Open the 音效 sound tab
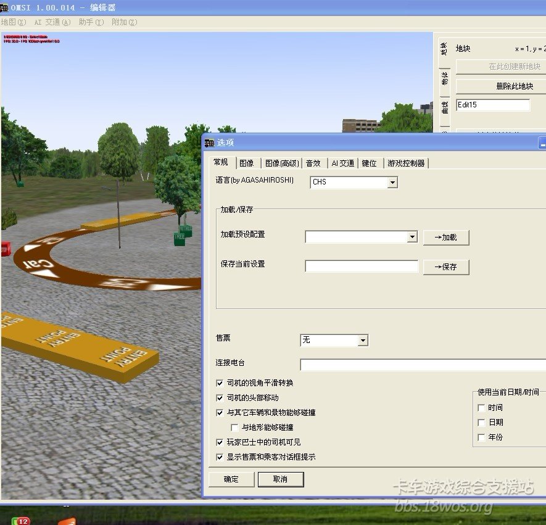Image resolution: width=546 pixels, height=525 pixels. coord(313,163)
